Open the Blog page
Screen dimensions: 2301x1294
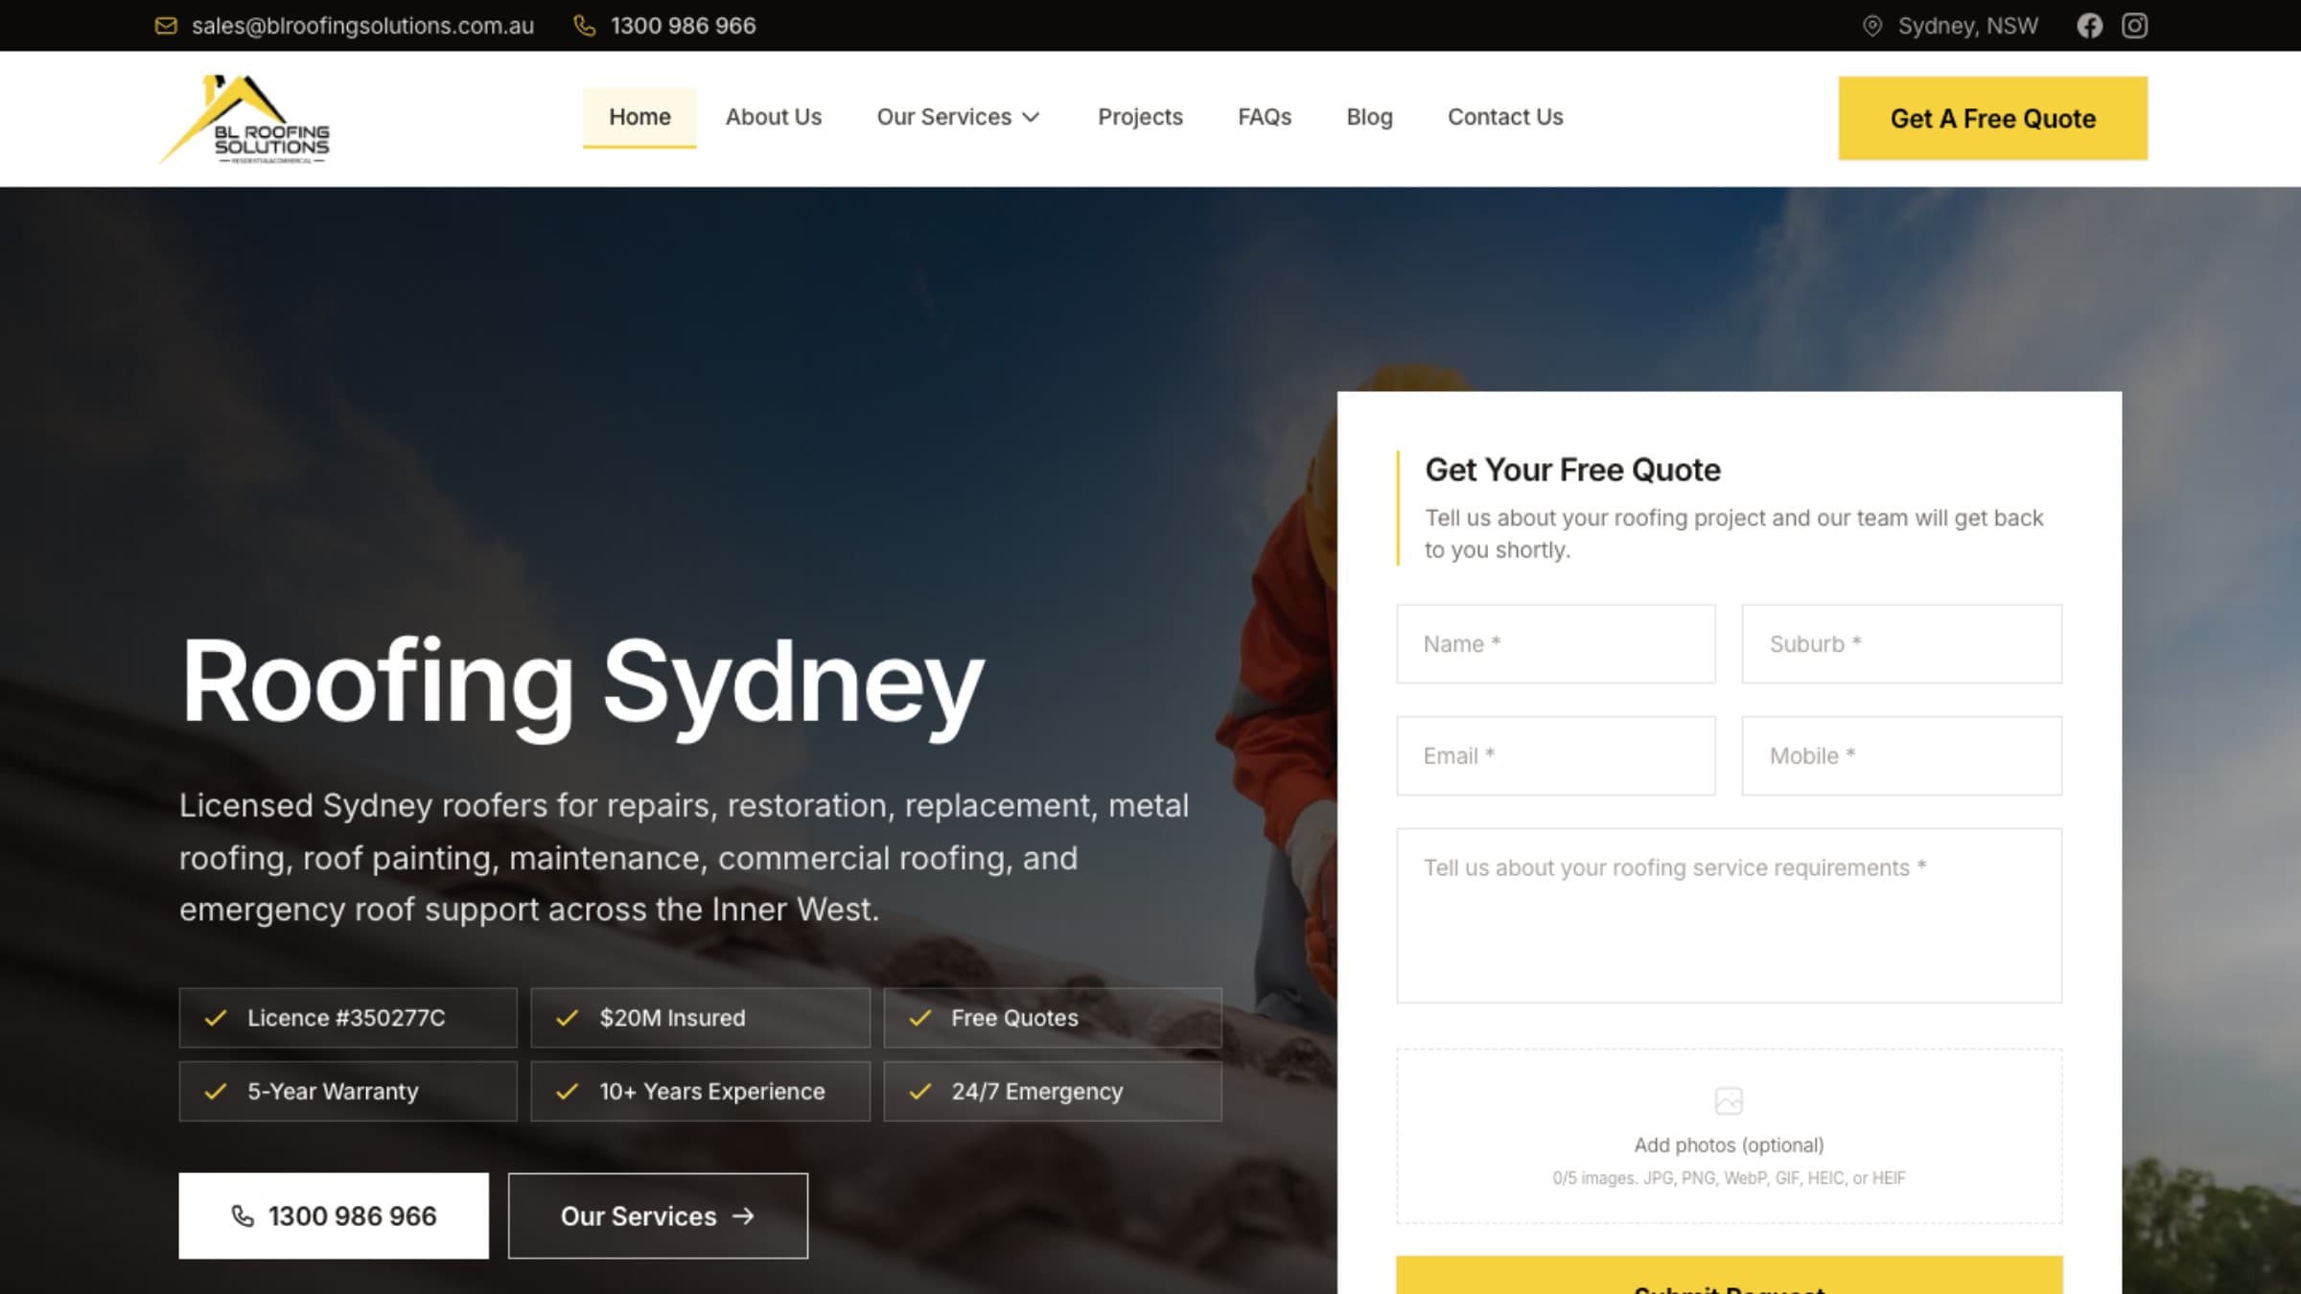pos(1369,117)
